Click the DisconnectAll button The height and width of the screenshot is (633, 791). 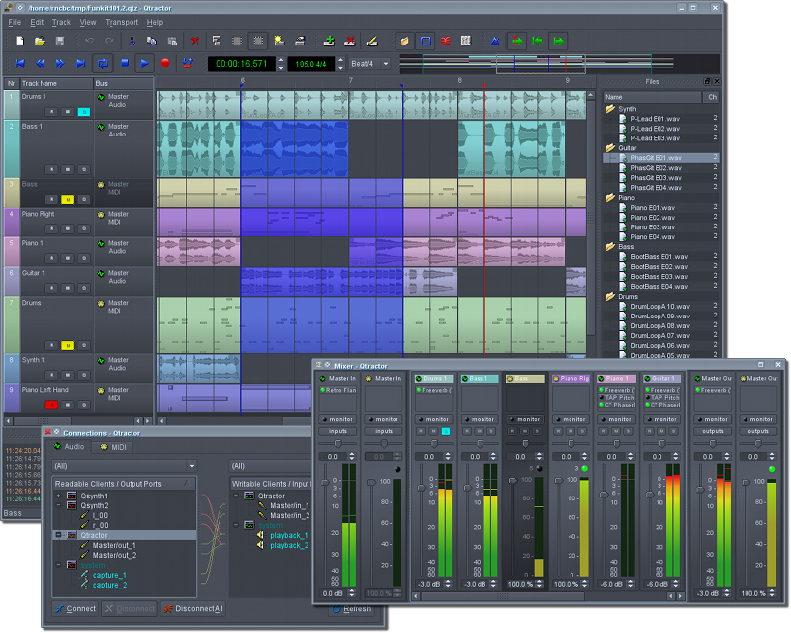pos(194,609)
